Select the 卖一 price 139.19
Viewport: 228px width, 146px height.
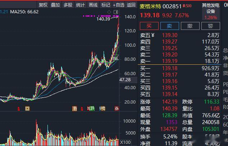pos(170,61)
